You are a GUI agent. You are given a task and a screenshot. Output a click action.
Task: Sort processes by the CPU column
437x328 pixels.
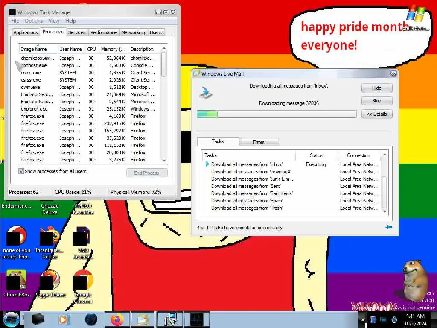click(91, 49)
